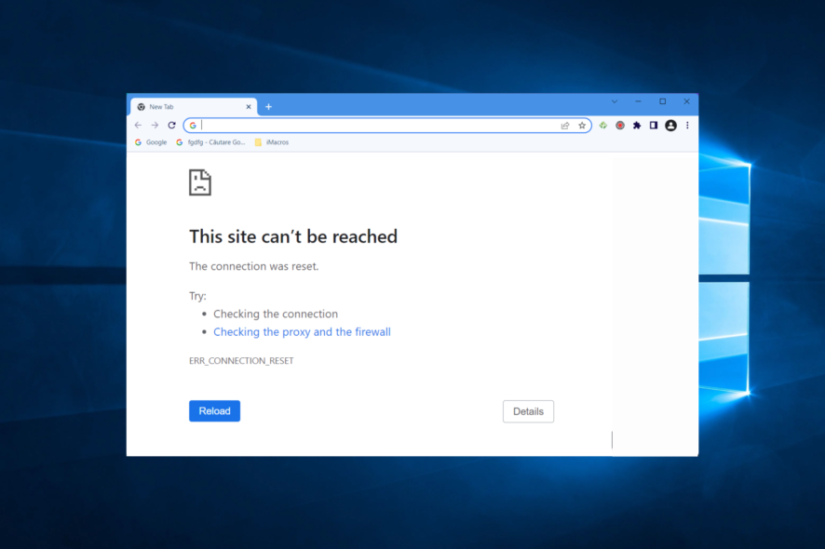Viewport: 825px width, 549px height.
Task: Click Checking the connection bullet text
Action: (x=276, y=314)
